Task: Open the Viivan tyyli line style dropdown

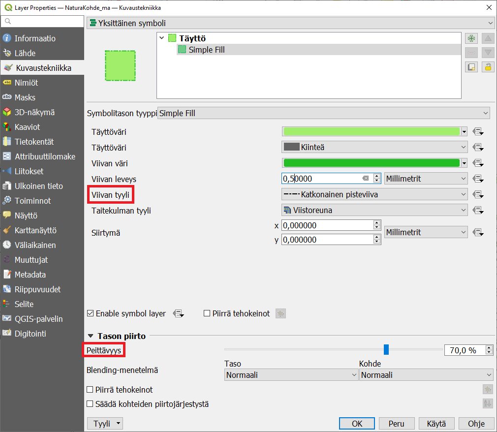Action: click(374, 194)
